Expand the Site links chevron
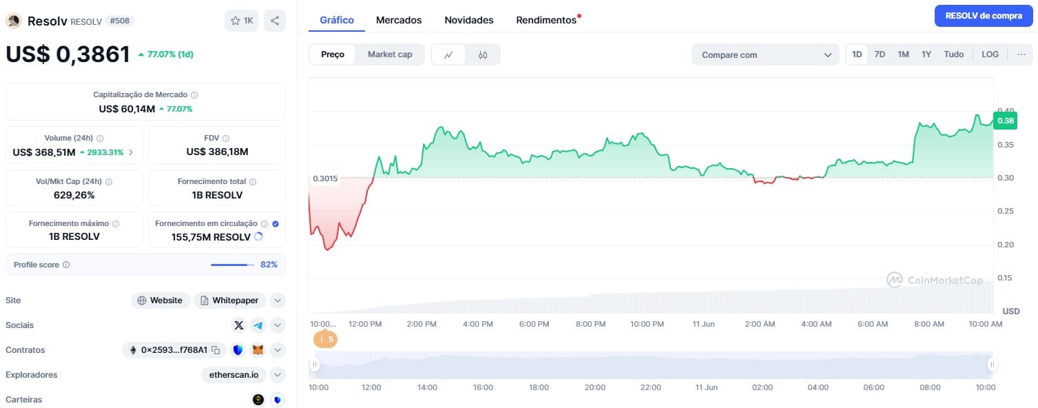Image resolution: width=1038 pixels, height=408 pixels. tap(278, 300)
